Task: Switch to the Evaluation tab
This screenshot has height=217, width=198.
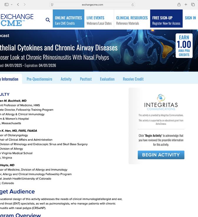Action: [x=107, y=79]
